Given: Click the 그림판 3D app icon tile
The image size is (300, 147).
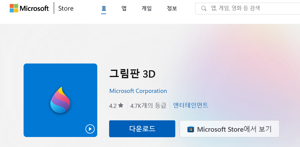Looking at the screenshot, I should pyautogui.click(x=60, y=100).
